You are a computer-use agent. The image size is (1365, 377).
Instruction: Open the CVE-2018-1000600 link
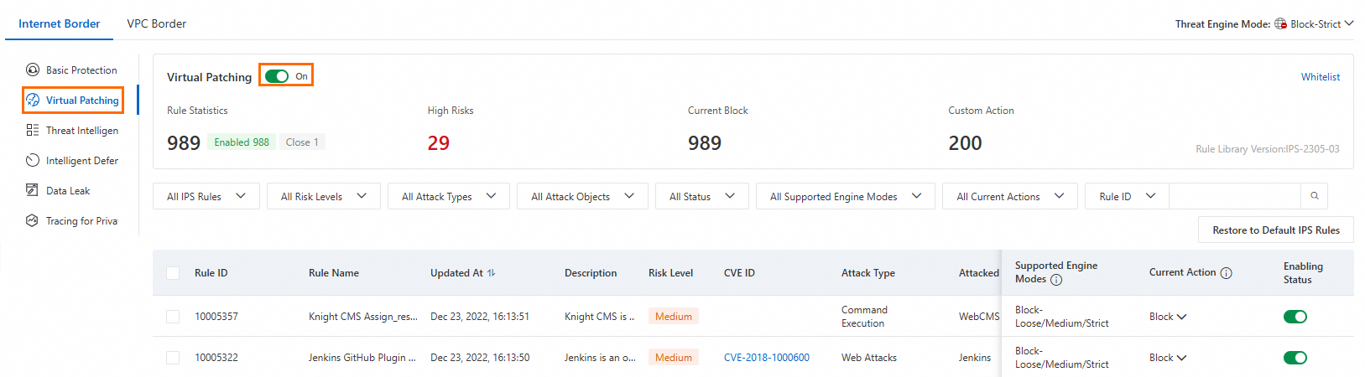(767, 358)
